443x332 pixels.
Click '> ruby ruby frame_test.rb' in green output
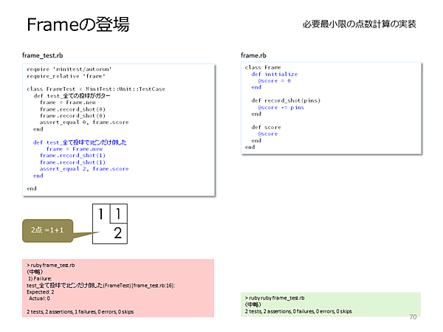tap(275, 298)
